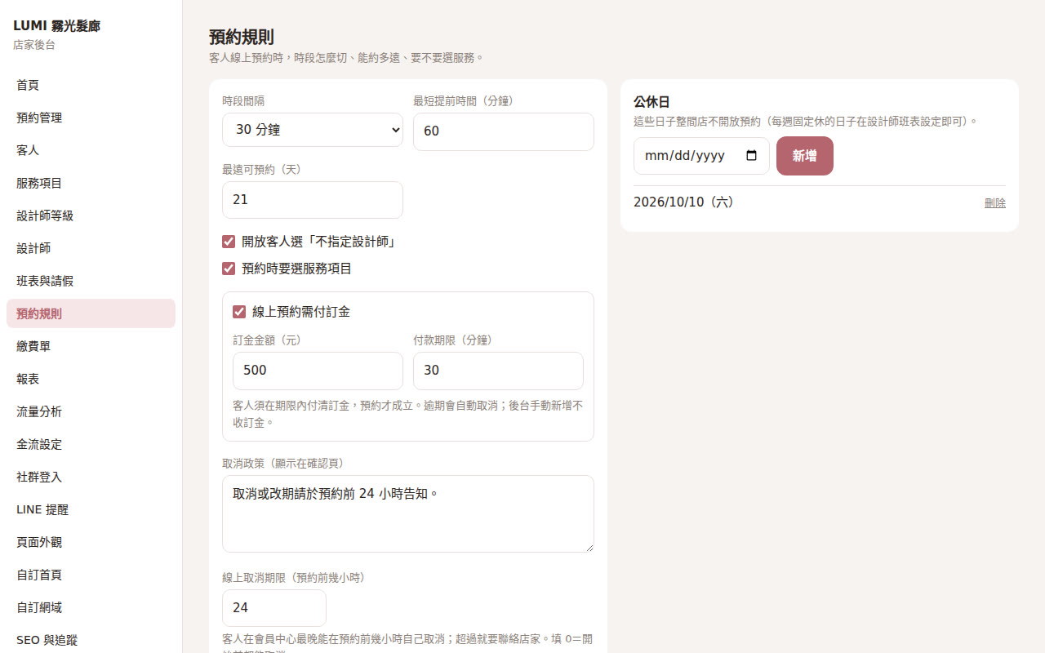The width and height of the screenshot is (1045, 653).
Task: Open LINE 提醒 in sidebar
Action: pyautogui.click(x=91, y=509)
